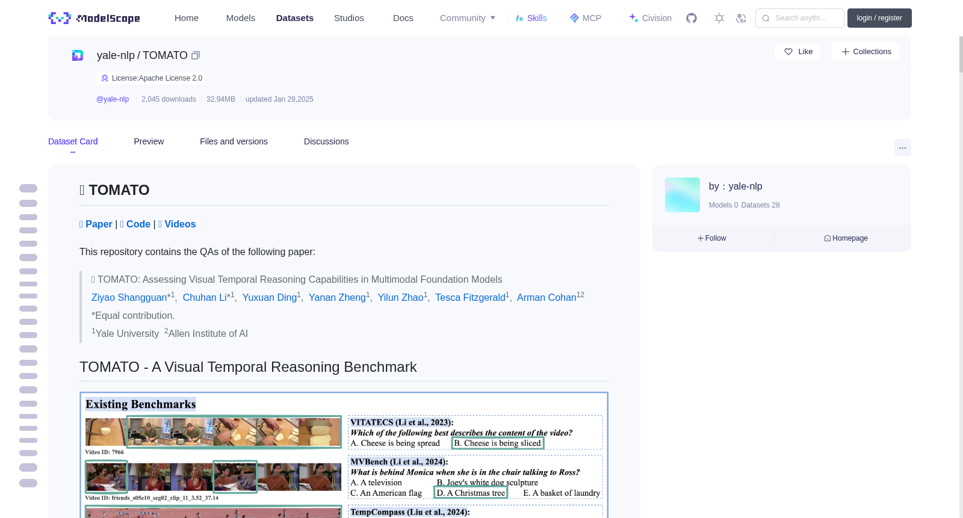Add dataset to Collections
The width and height of the screenshot is (963, 518).
[x=865, y=52]
